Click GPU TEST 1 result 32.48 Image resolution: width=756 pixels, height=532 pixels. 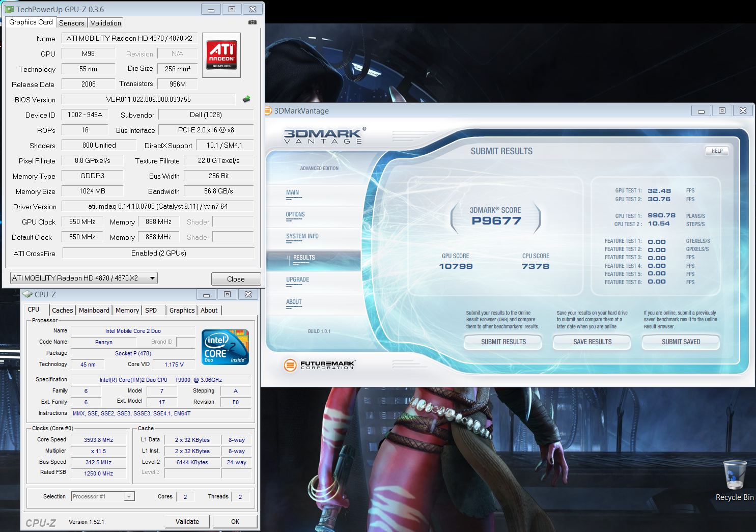tap(659, 191)
